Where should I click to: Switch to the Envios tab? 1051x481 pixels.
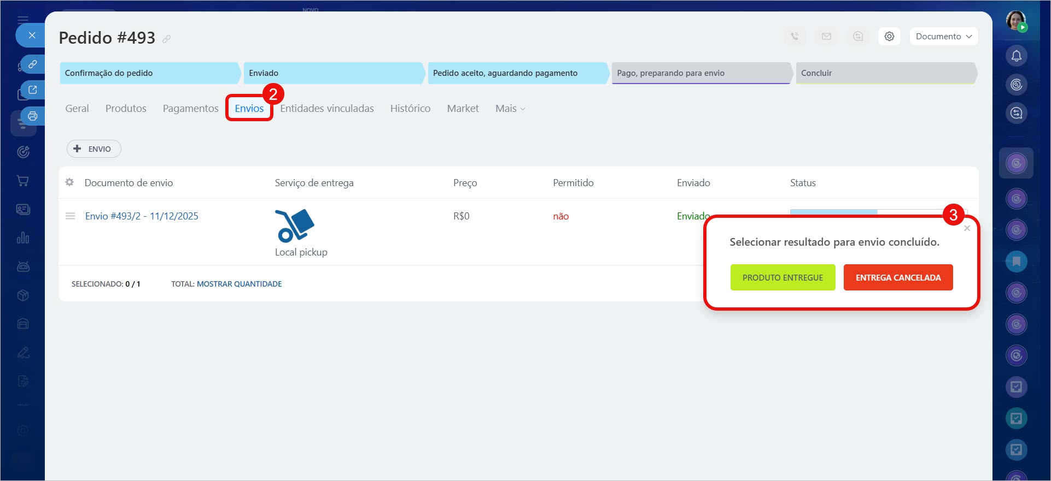249,109
